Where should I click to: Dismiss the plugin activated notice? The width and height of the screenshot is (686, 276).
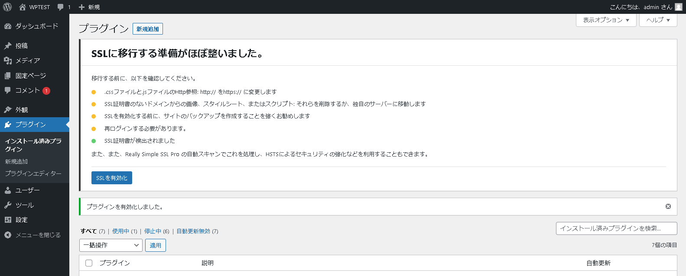tap(668, 206)
